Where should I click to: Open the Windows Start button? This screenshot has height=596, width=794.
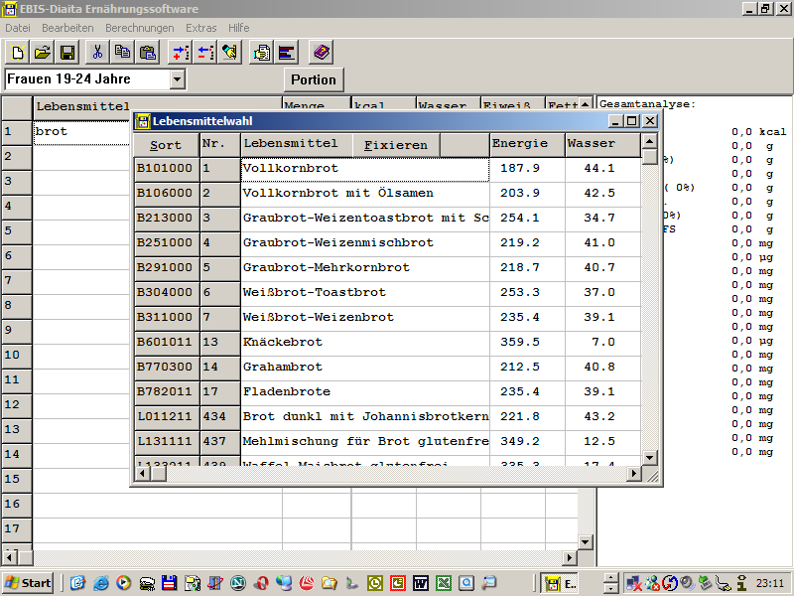tap(28, 583)
